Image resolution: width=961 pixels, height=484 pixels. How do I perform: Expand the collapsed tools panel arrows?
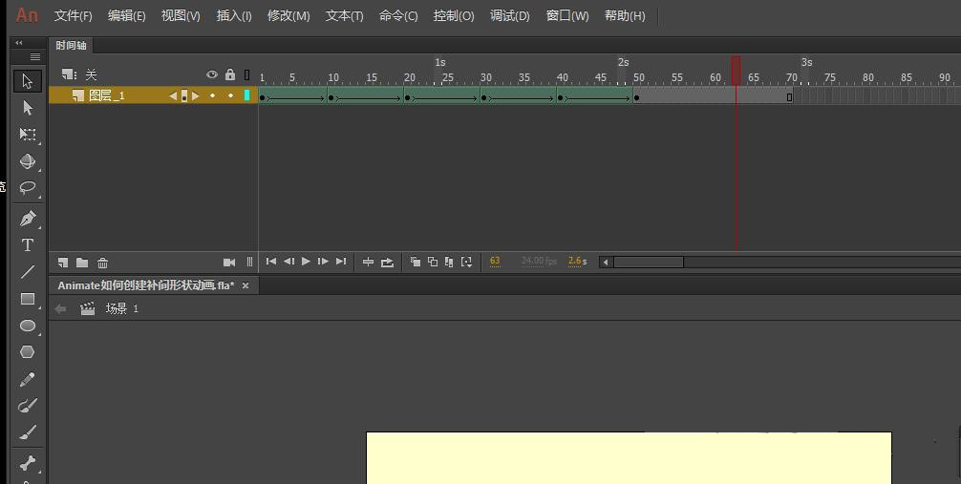tap(18, 43)
